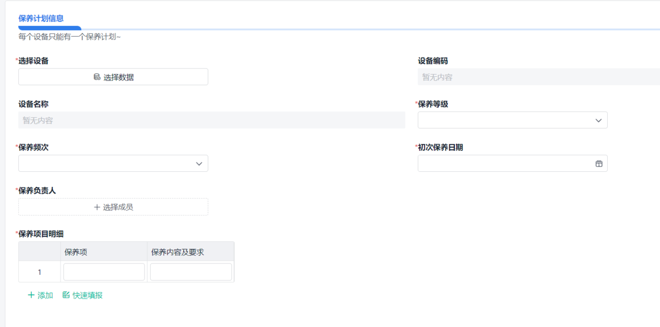Open the 保养等级 dropdown
Screen dimensions: 660x327
513,120
